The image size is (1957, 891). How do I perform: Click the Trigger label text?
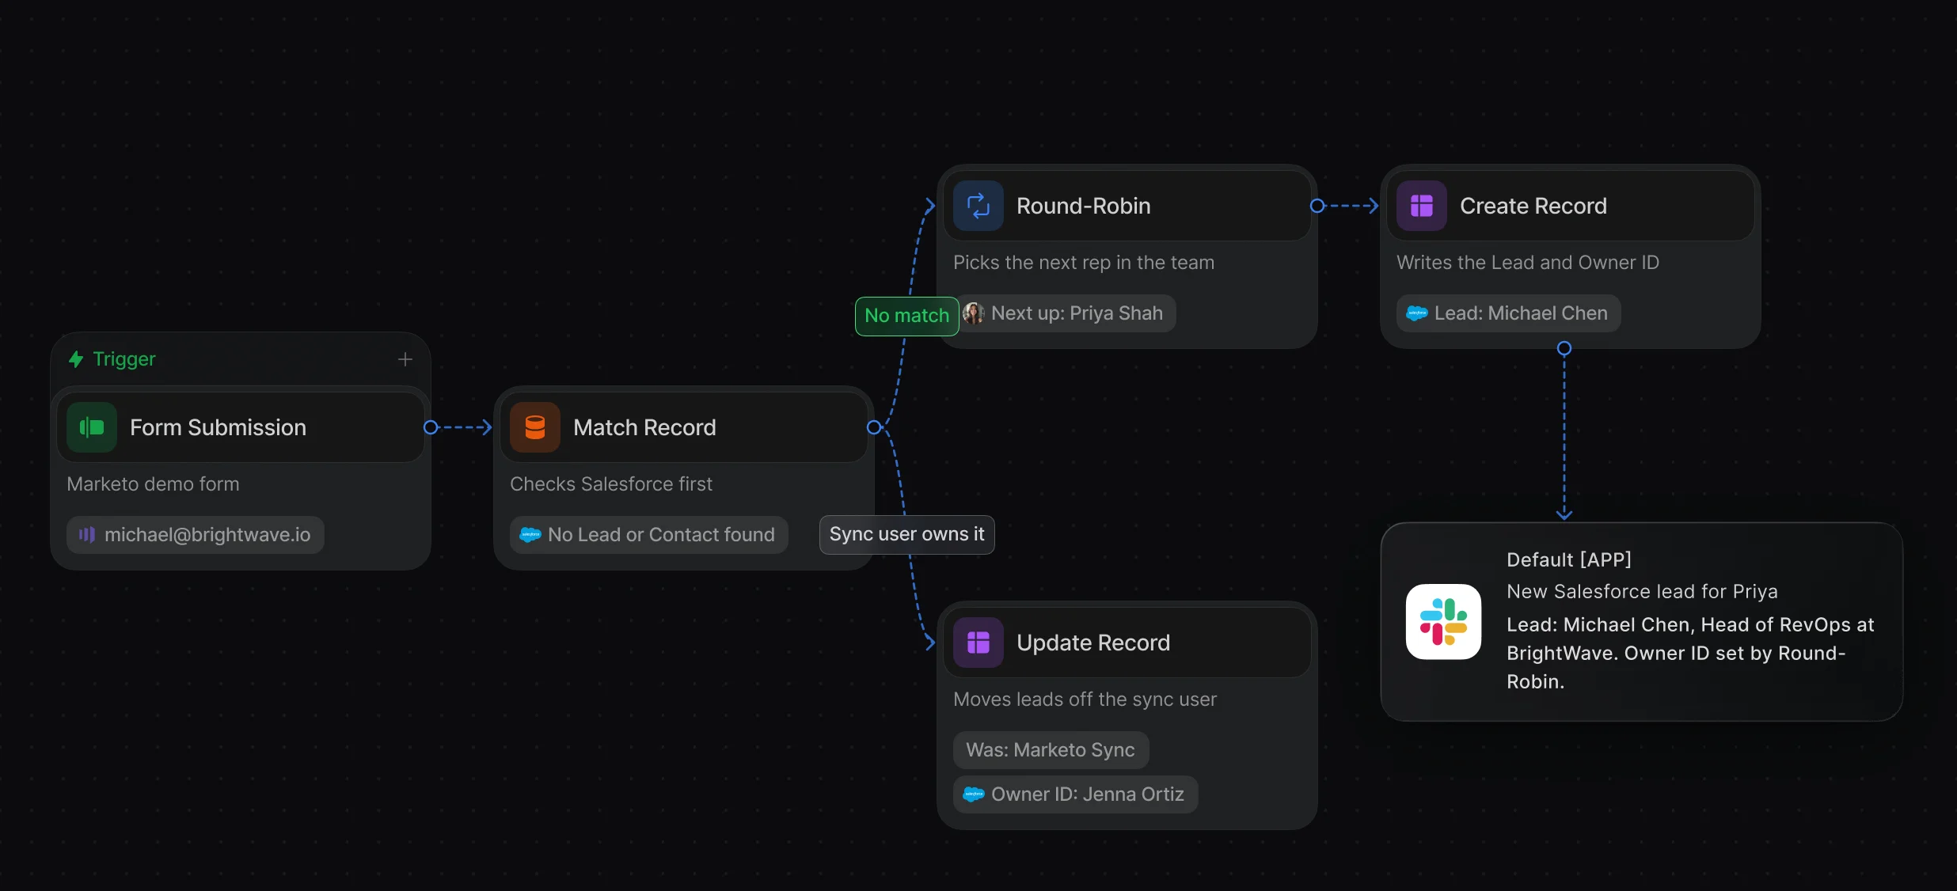coord(124,359)
